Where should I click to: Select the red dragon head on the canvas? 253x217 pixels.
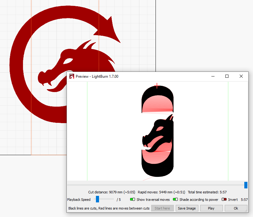[68, 67]
